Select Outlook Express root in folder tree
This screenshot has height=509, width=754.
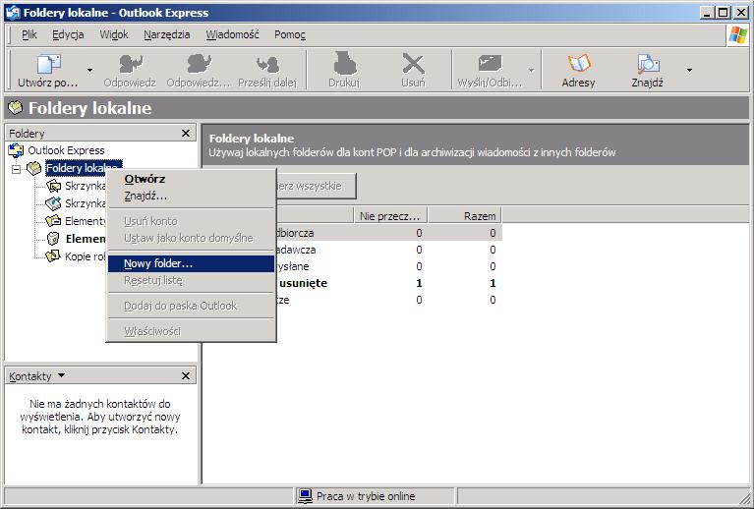[66, 150]
